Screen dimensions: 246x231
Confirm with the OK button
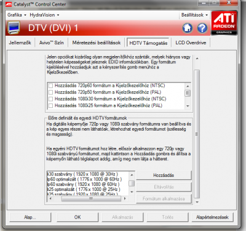tap(77, 217)
